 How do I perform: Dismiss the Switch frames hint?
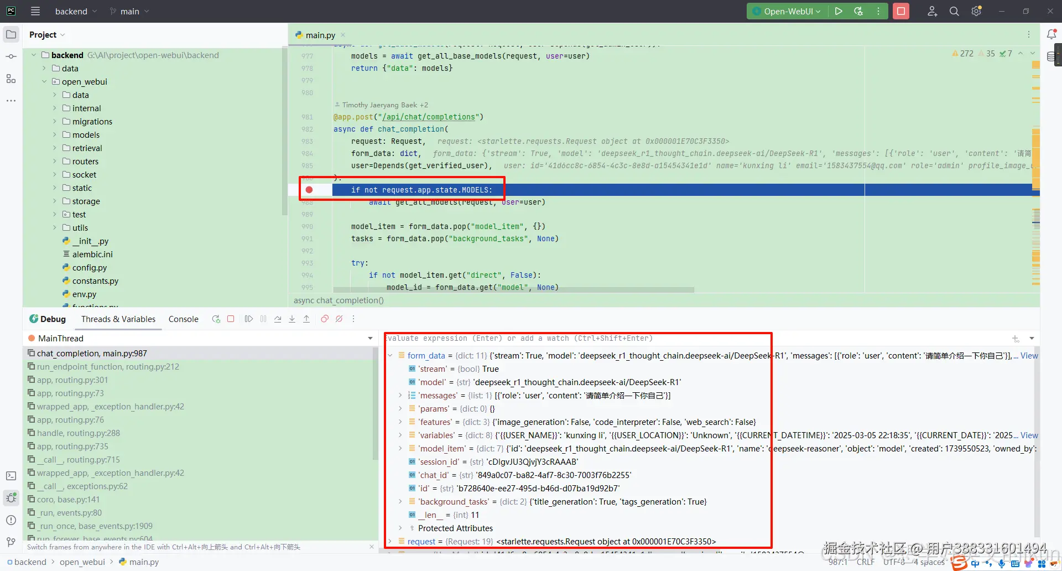pyautogui.click(x=372, y=547)
